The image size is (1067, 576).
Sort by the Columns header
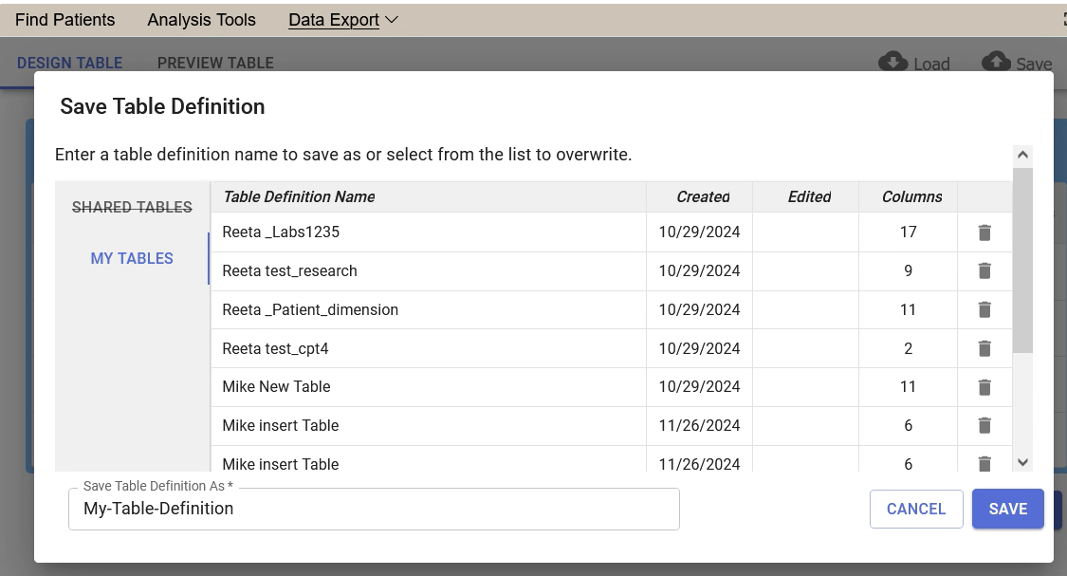click(x=911, y=197)
